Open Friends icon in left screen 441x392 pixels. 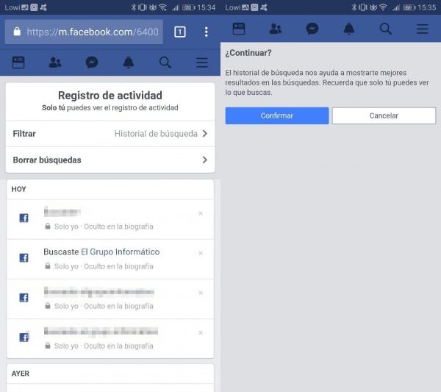(x=55, y=63)
